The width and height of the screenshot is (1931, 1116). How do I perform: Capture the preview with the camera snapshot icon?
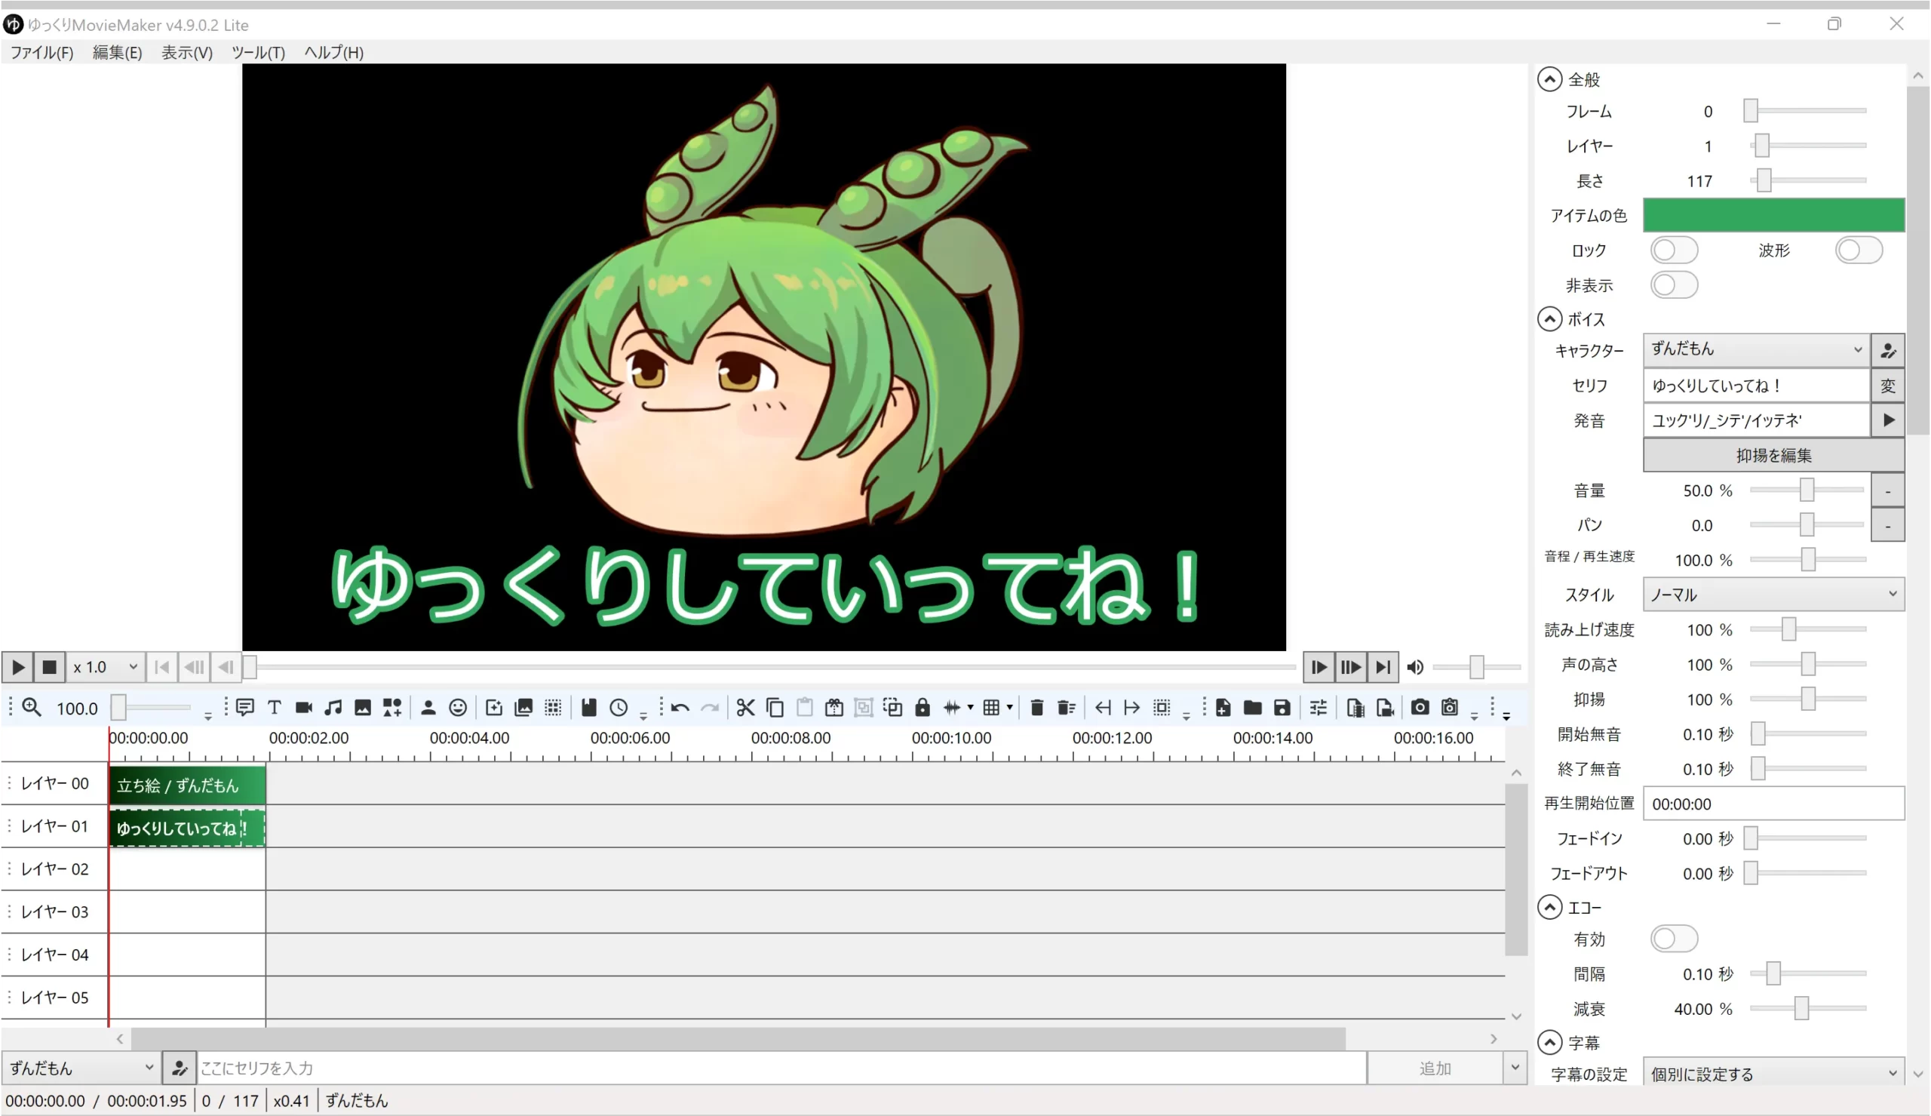1420,708
